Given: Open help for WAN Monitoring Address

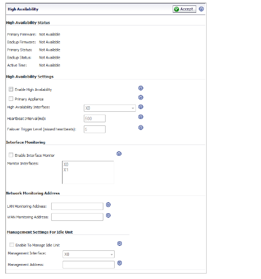Looking at the screenshot, I should pos(108,215).
